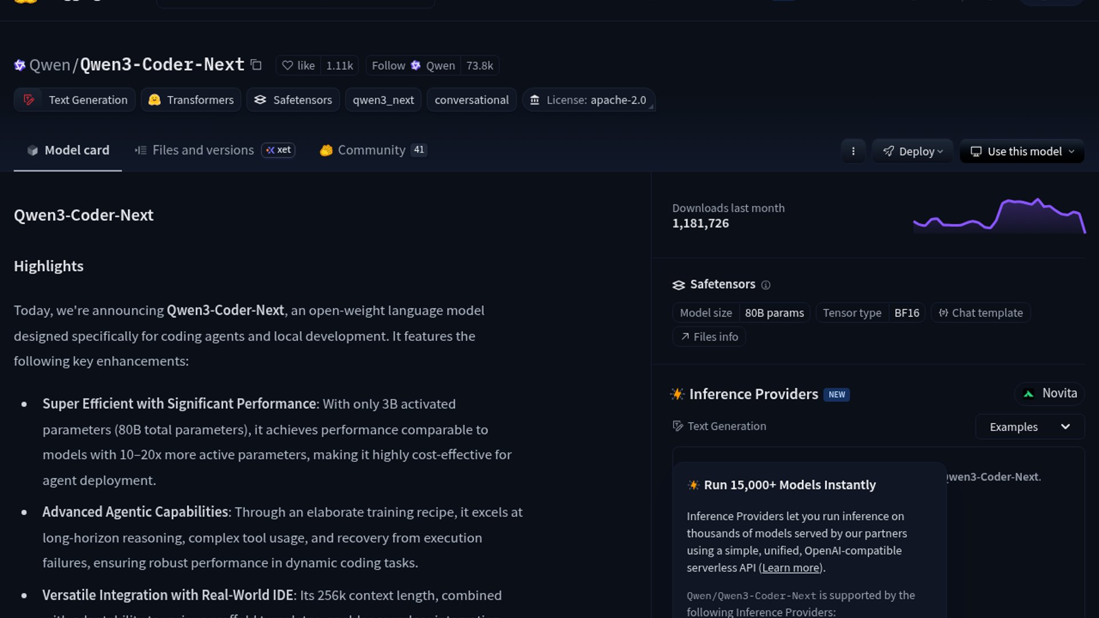1099x618 pixels.
Task: Open the Qwen organization avatar link
Action: (20, 65)
